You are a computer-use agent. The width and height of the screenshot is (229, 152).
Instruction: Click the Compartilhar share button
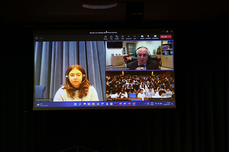click(x=155, y=37)
